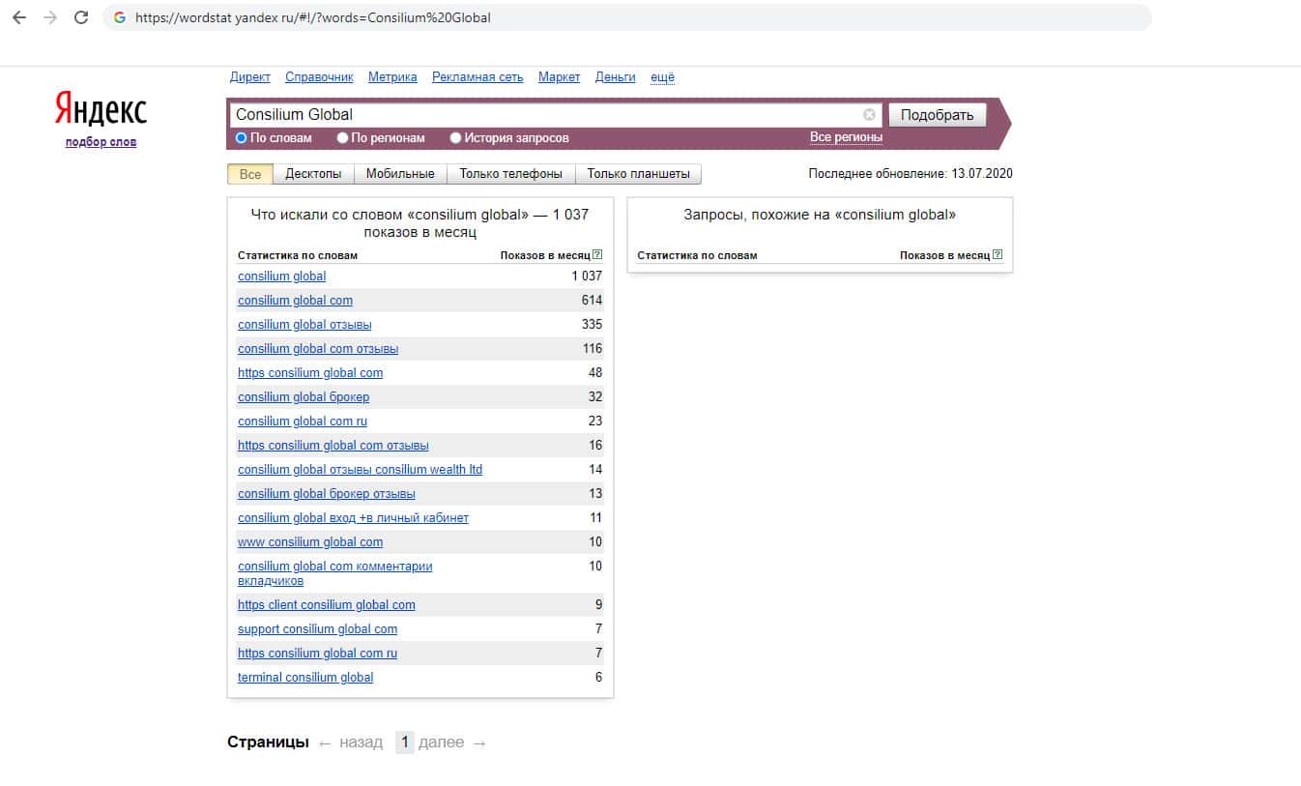Click the browser back arrow
Screen dimensions: 1301x786
[19, 17]
